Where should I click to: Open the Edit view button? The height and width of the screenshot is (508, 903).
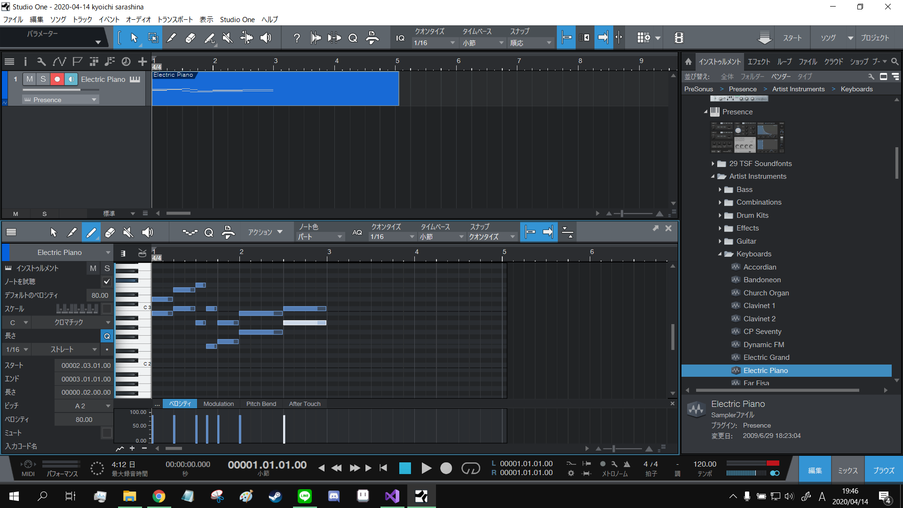pos(815,470)
